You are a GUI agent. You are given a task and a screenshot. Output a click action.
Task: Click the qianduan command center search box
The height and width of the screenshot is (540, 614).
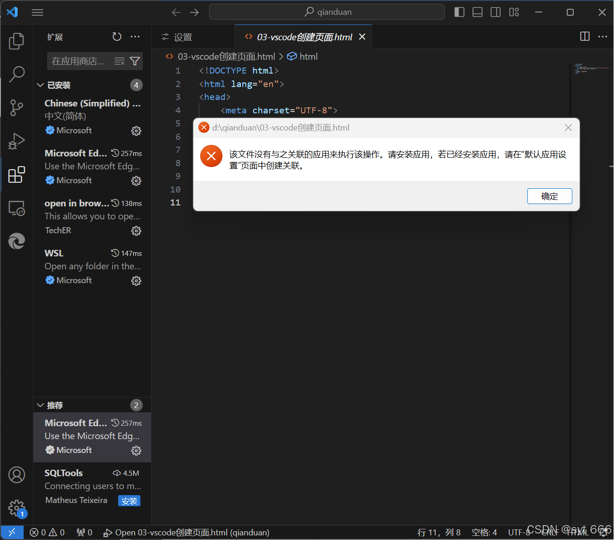pos(327,12)
